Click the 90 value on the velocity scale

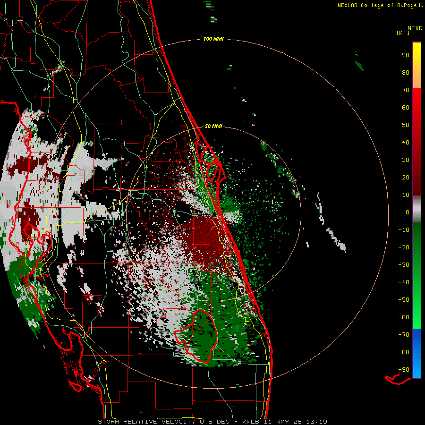pos(406,55)
